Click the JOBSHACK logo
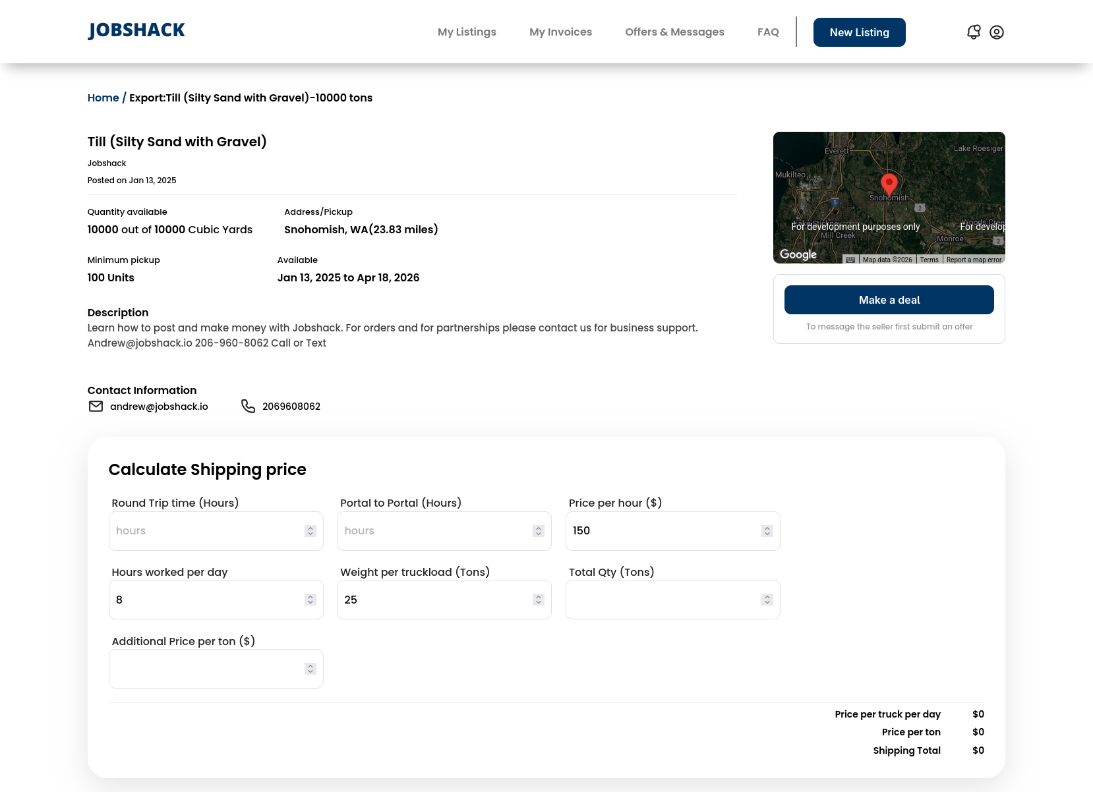Image resolution: width=1093 pixels, height=792 pixels. 135,30
